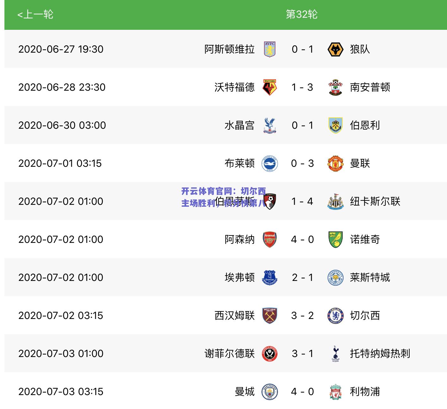Click the Southampton club crest
Screen dimensions: 447x409
click(335, 87)
